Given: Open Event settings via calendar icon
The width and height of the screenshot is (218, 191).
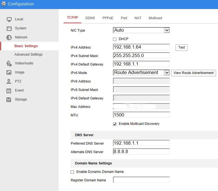Looking at the screenshot, I should click(x=9, y=90).
